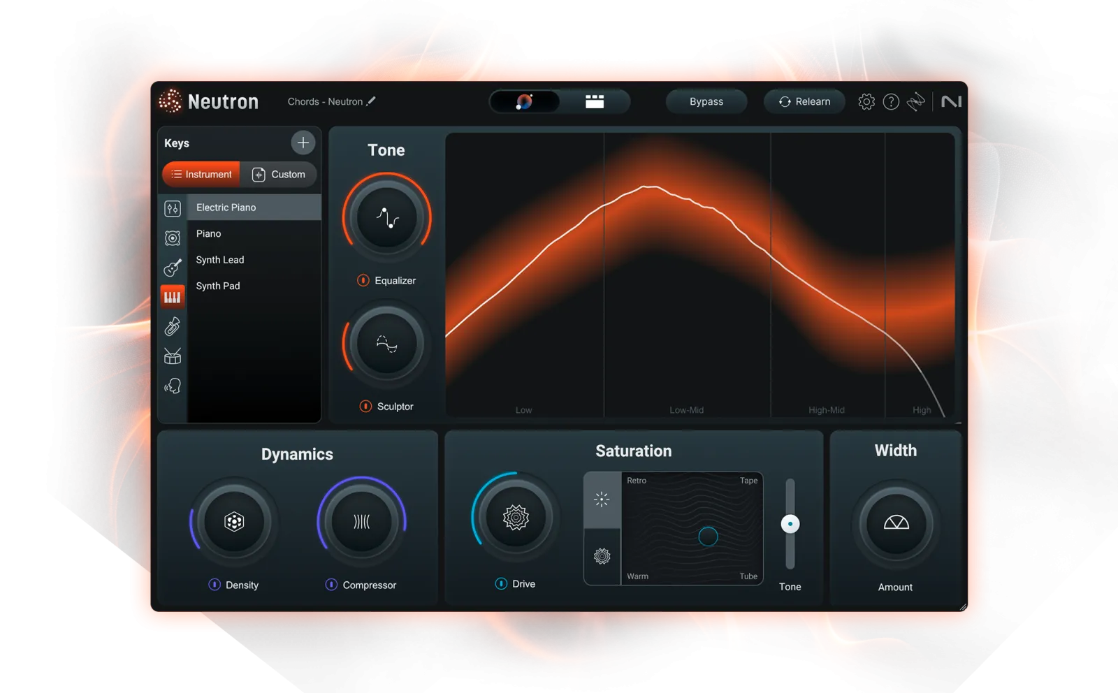Click the Relearn button
1118x693 pixels.
[804, 101]
